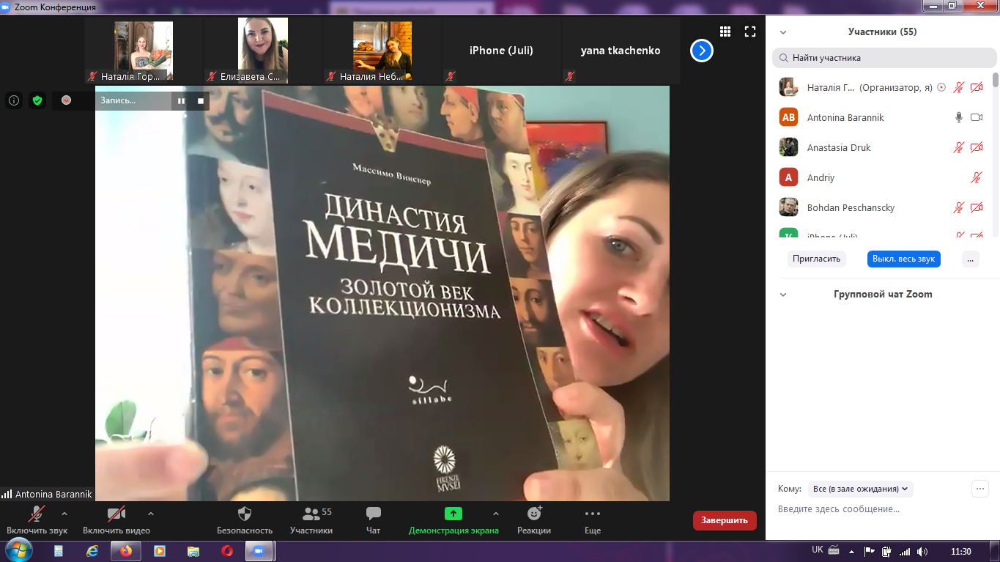
Task: Open the Calculator taskbar icon
Action: [59, 551]
